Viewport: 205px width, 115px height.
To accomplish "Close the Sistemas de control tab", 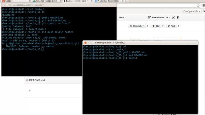I will coord(123,1).
